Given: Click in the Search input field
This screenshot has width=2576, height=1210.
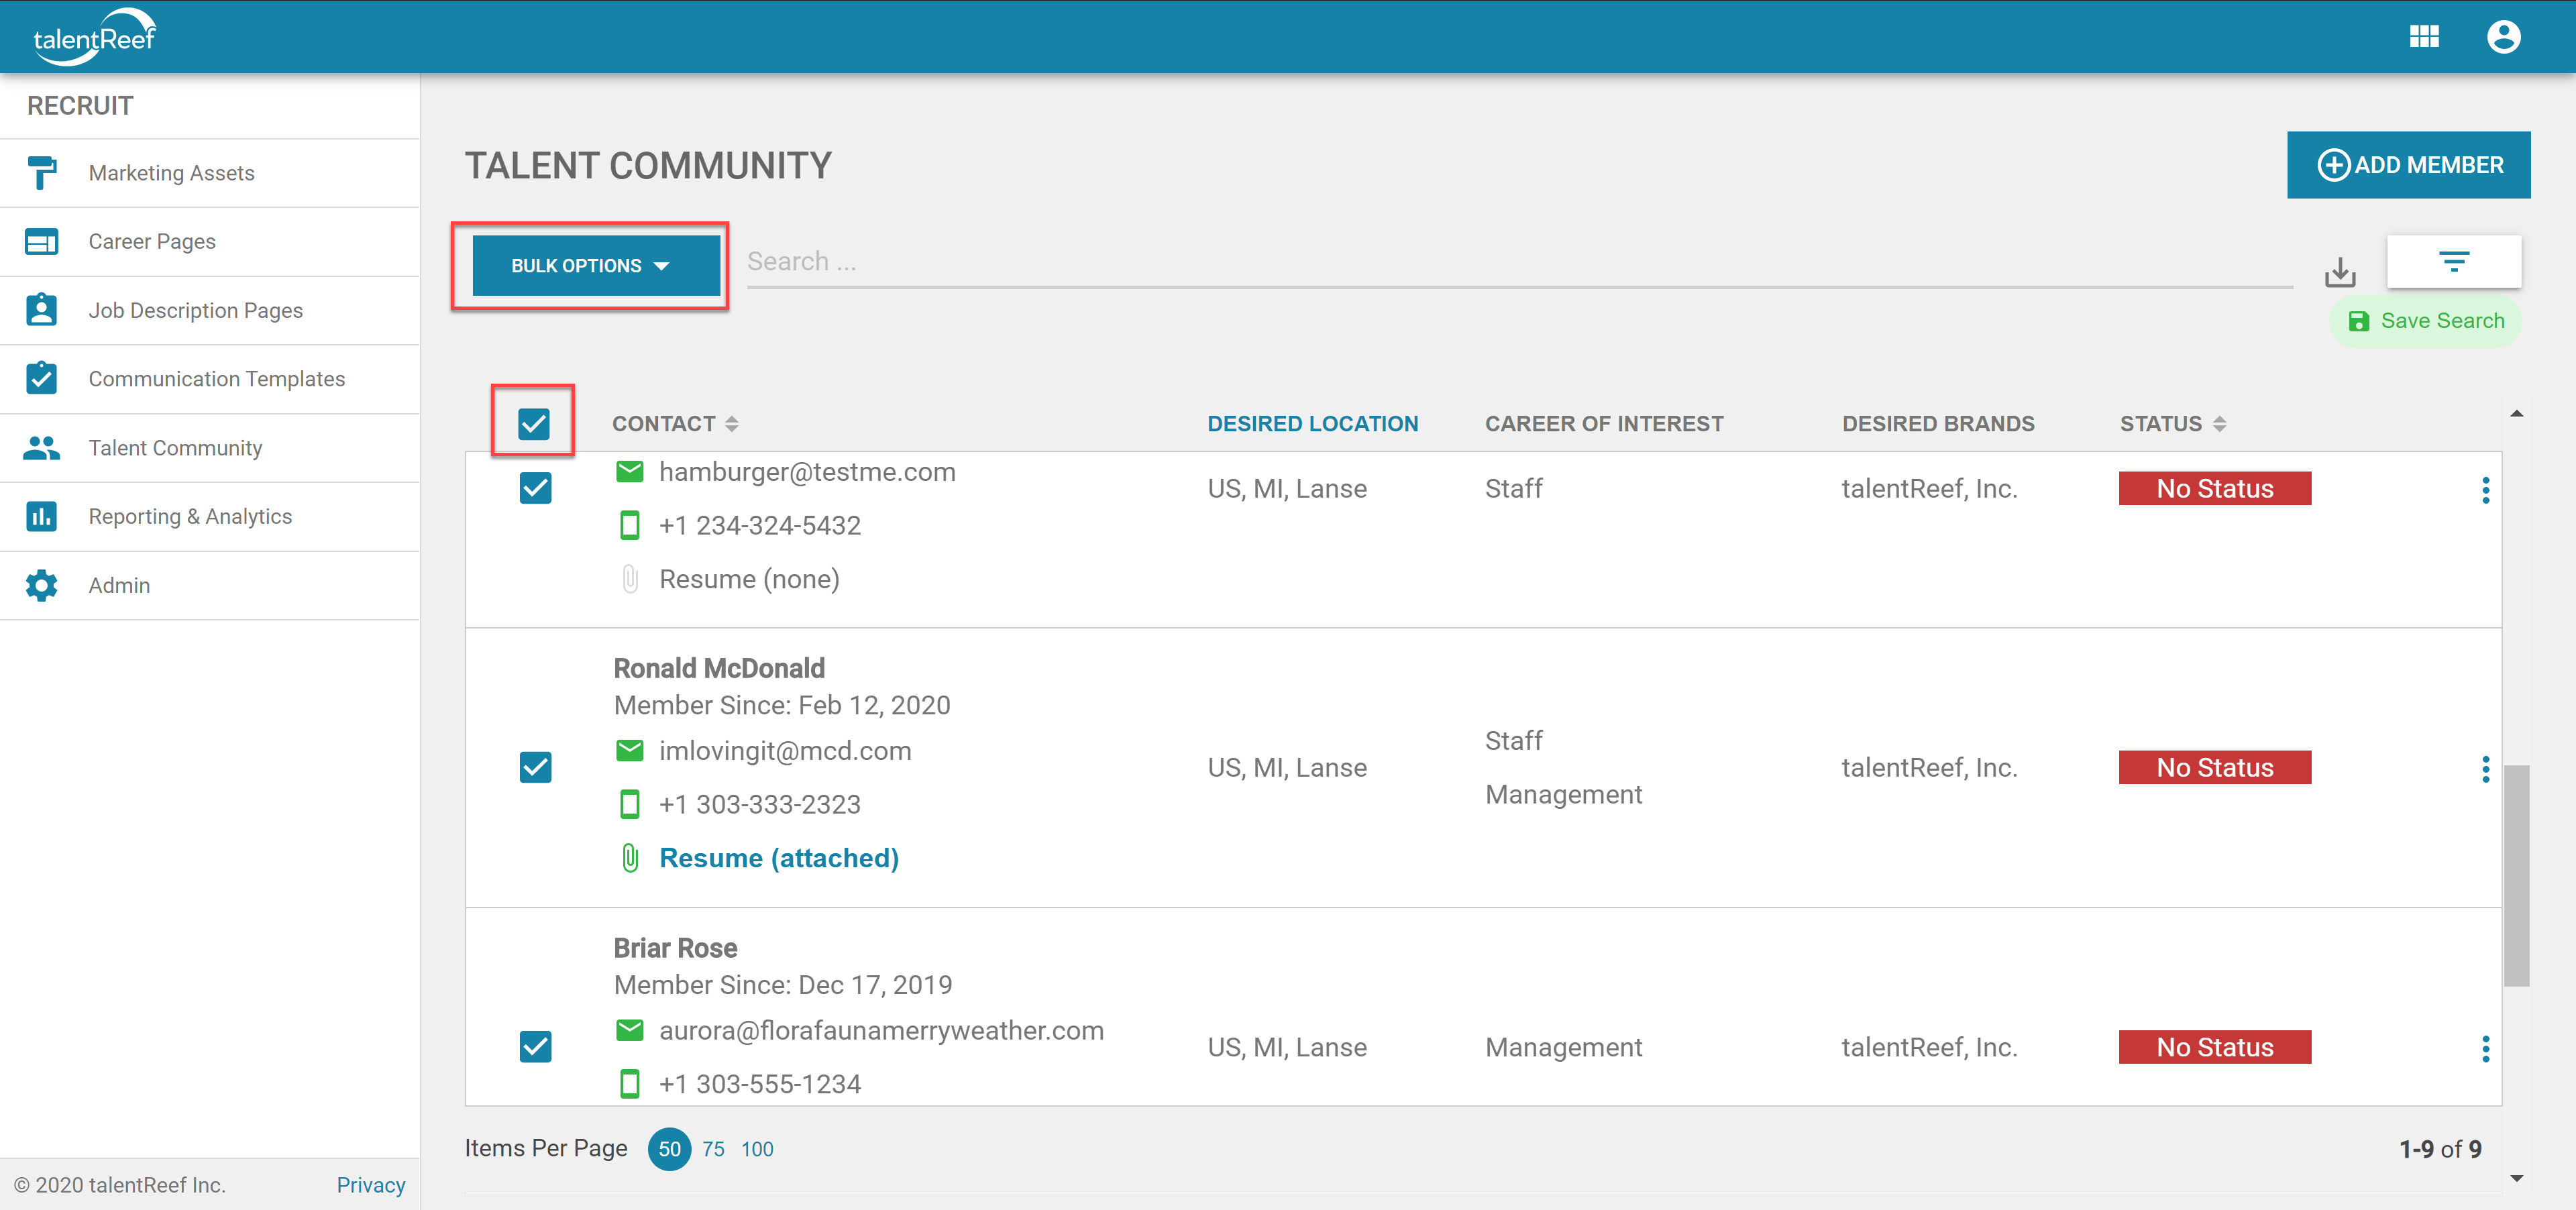Looking at the screenshot, I should click(1520, 262).
